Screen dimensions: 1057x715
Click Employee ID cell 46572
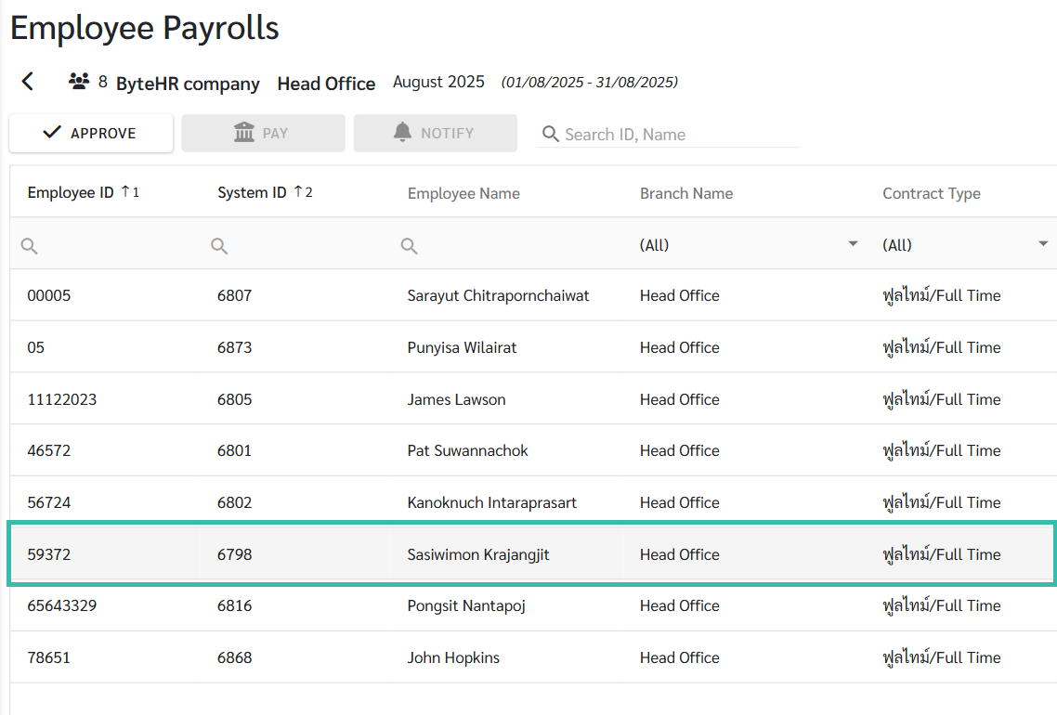(x=49, y=450)
